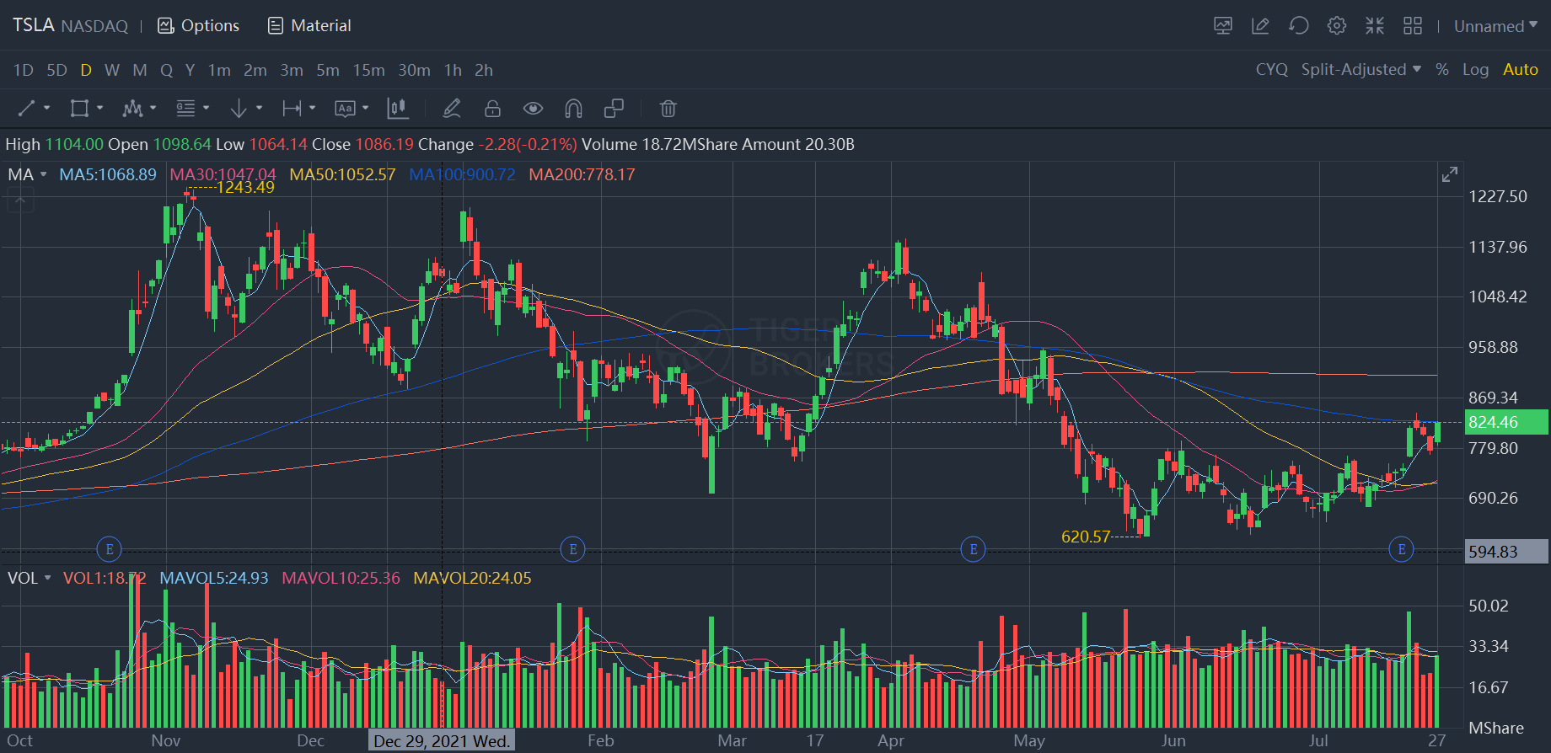Expand the MA indicator dropdown arrow
The height and width of the screenshot is (753, 1551).
click(x=44, y=174)
